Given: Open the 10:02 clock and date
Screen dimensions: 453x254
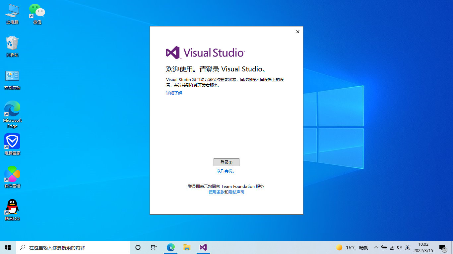Looking at the screenshot, I should pos(423,247).
